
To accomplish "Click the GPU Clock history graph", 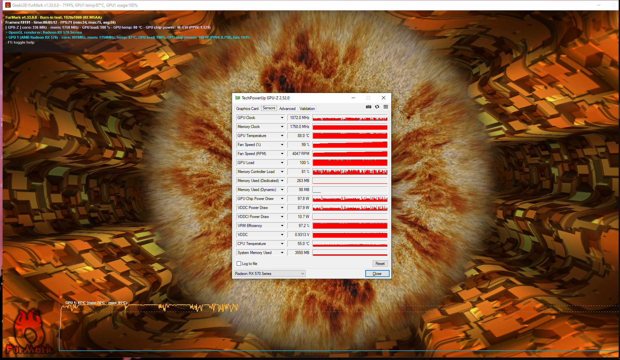I will (350, 118).
